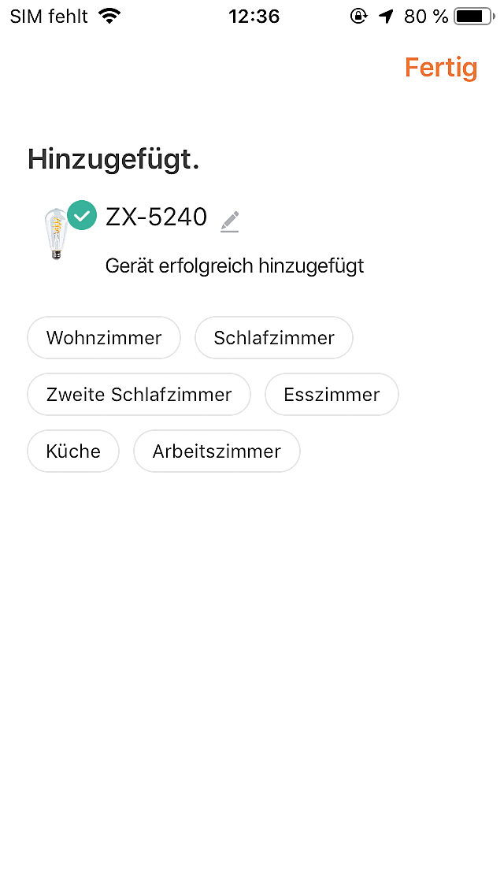
Task: Tap the battery icon in status bar
Action: pos(472,16)
